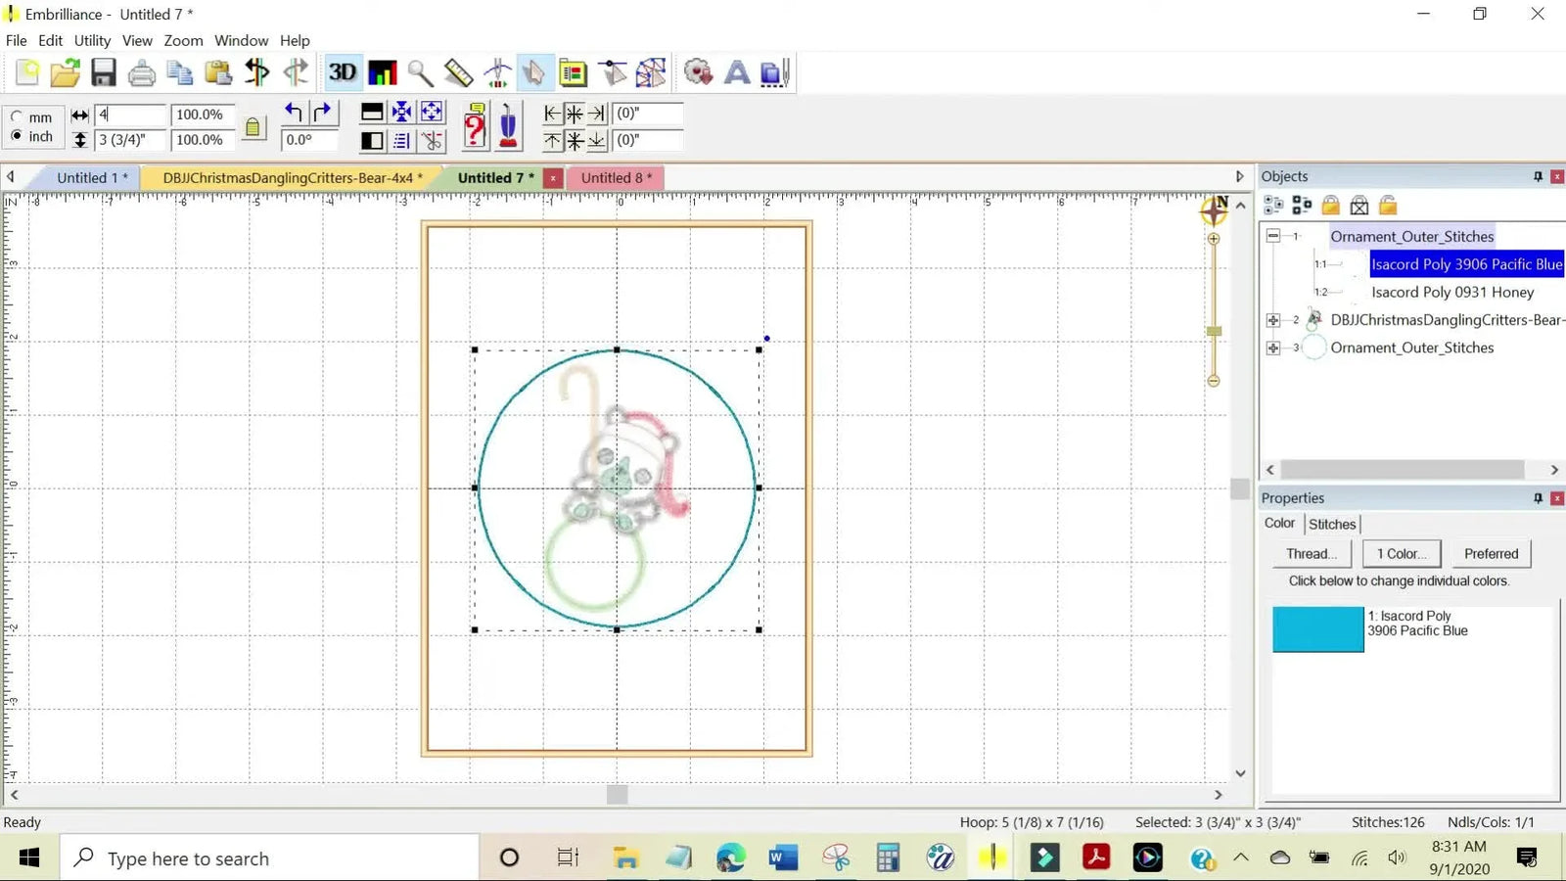Click the ruler measurement tool icon
The image size is (1566, 881).
(x=458, y=71)
